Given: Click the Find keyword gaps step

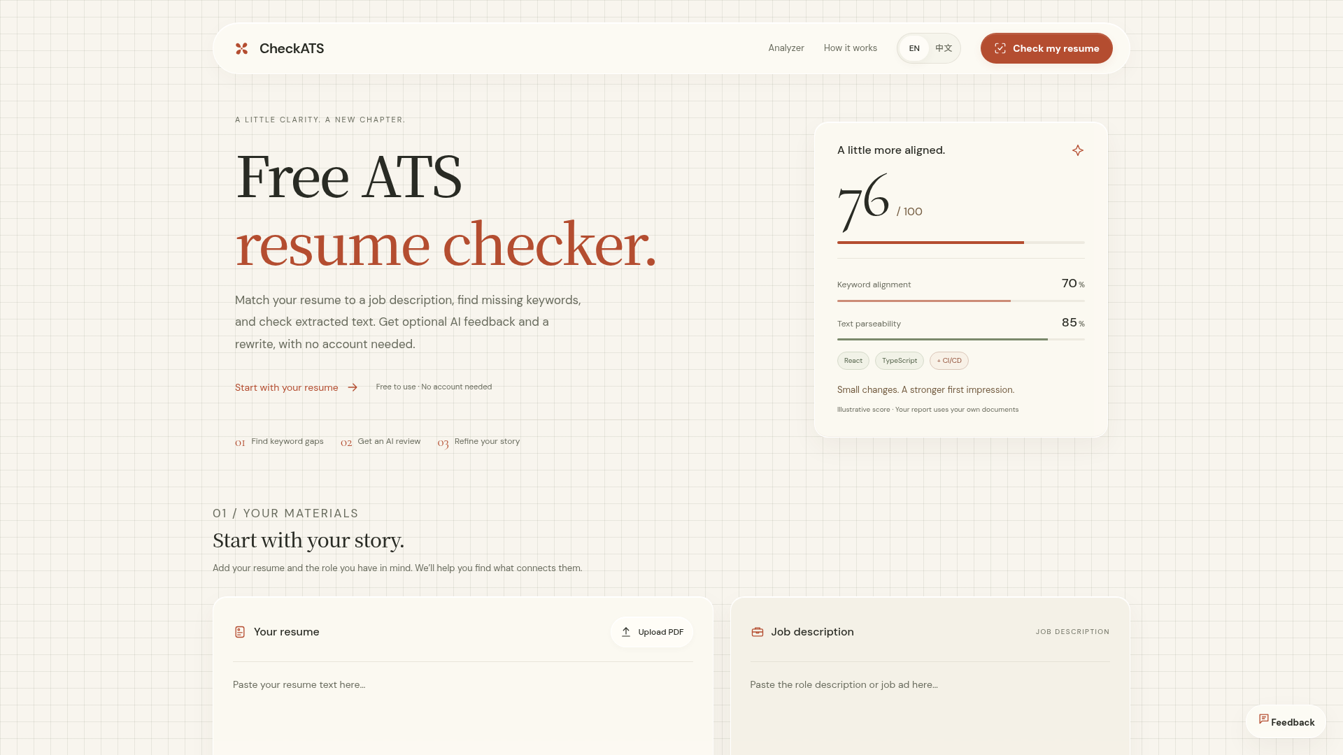Looking at the screenshot, I should [x=279, y=442].
